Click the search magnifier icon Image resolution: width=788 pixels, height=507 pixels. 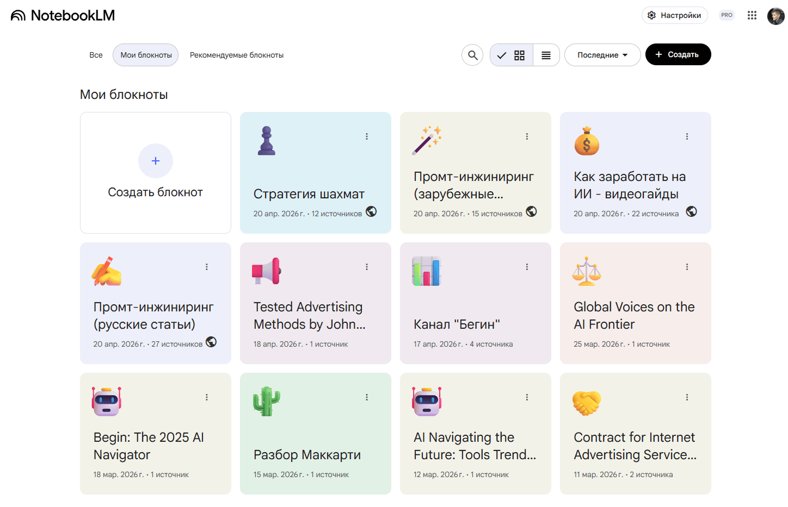point(472,55)
